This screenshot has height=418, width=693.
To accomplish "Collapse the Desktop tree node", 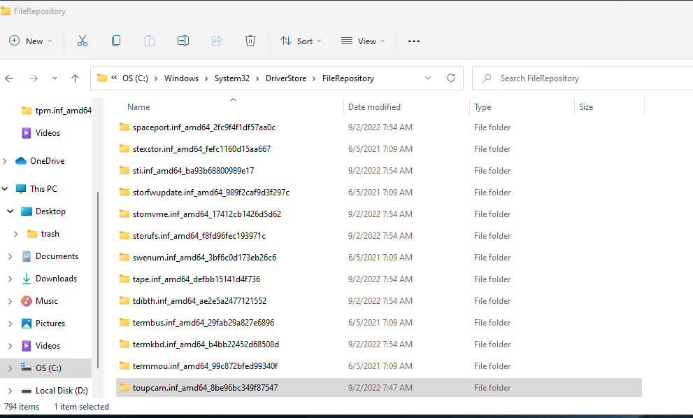I will (10, 211).
